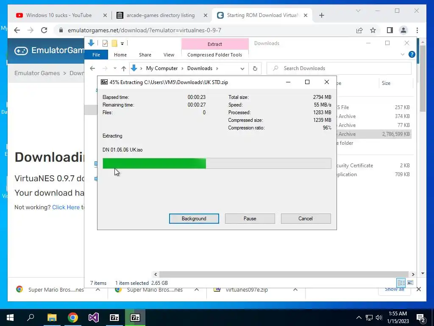This screenshot has width=434, height=326.
Task: Open menu for virtuanes097e.zip download
Action: pyautogui.click(x=295, y=289)
